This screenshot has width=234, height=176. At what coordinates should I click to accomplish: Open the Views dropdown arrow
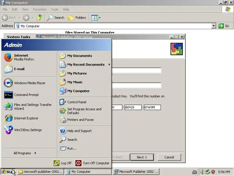tap(99, 18)
